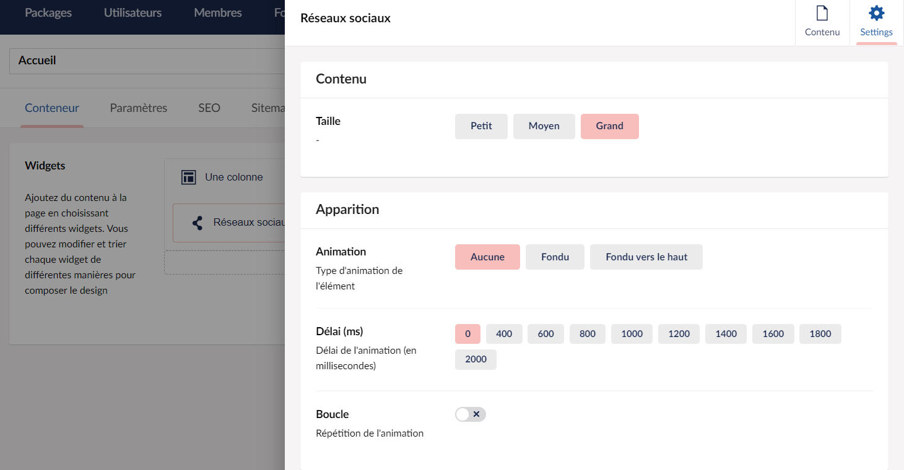Click the Réseaux sociaux share icon
Image resolution: width=904 pixels, height=470 pixels.
[198, 223]
